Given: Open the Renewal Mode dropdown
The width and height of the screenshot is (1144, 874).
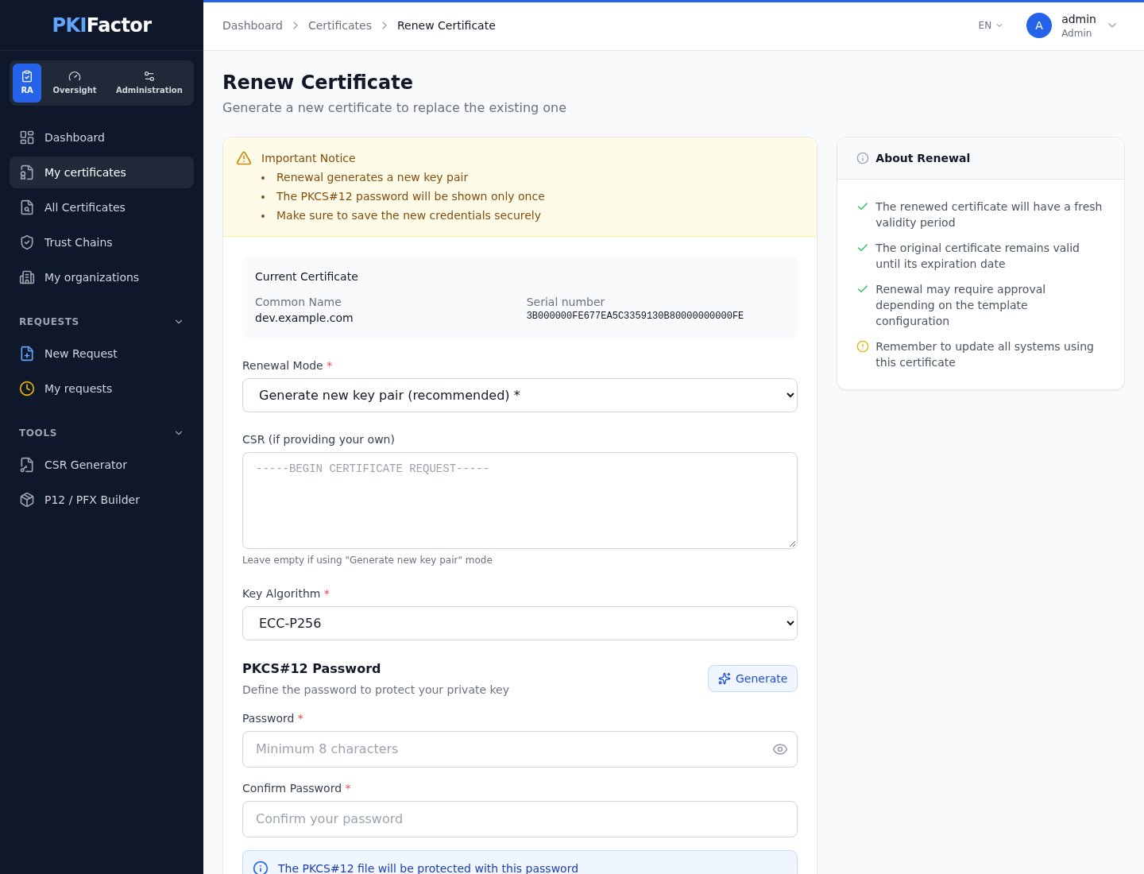Looking at the screenshot, I should (x=520, y=395).
